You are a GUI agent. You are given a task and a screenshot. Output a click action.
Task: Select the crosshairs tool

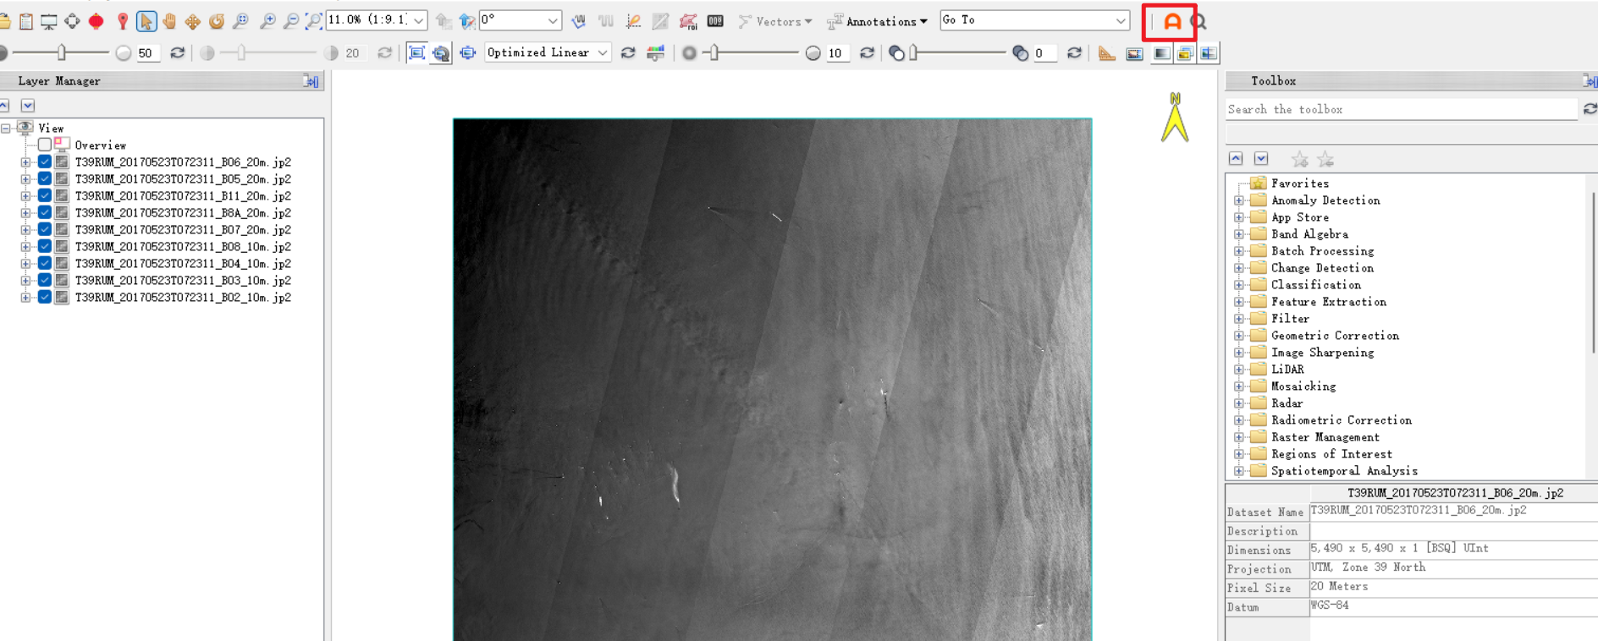(x=72, y=21)
